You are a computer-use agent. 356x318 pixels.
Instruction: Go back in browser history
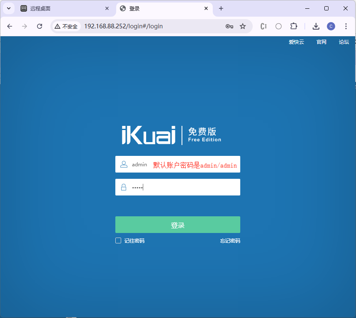point(10,26)
